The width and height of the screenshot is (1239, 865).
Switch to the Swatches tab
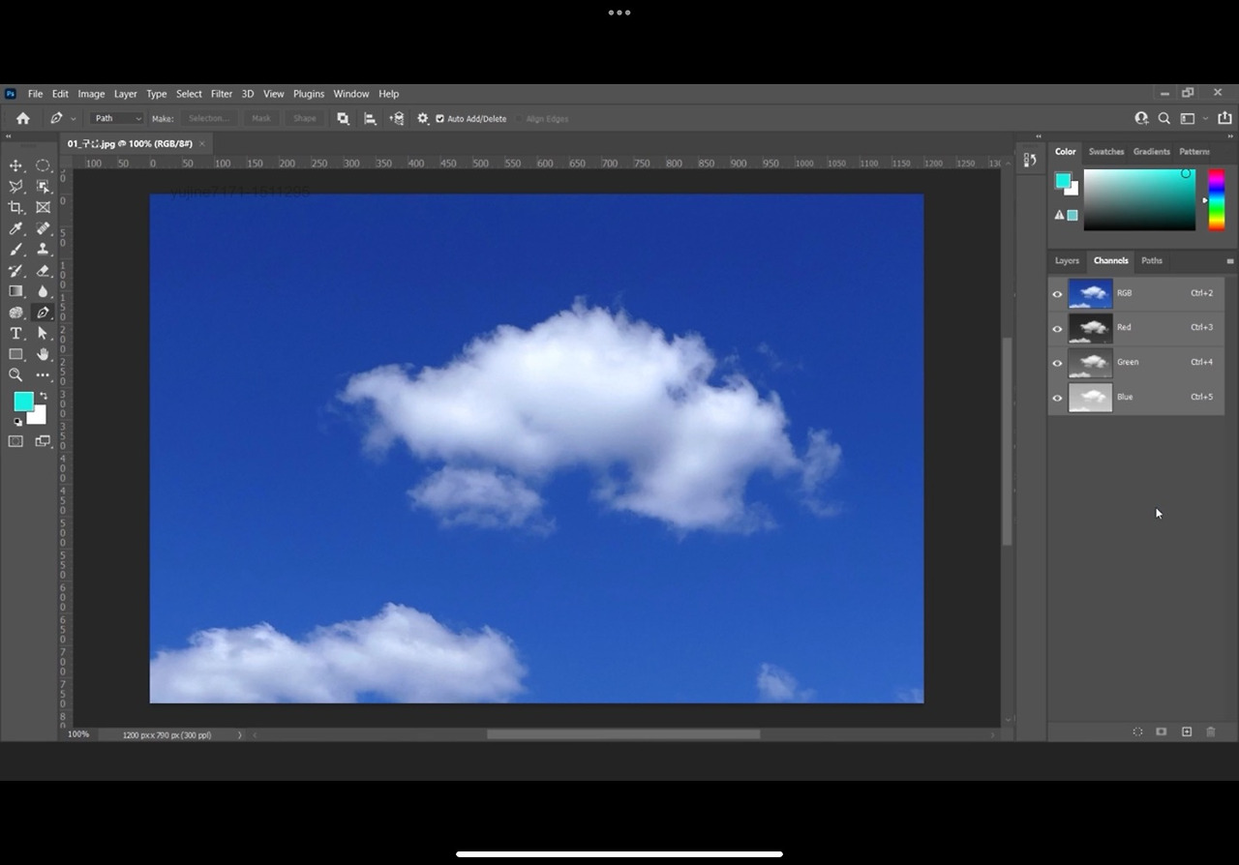pyautogui.click(x=1106, y=152)
